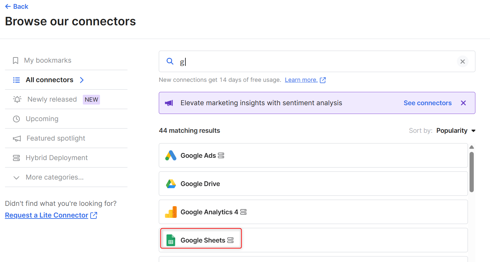Select the Google Ads connector
This screenshot has width=490, height=262.
coord(313,156)
